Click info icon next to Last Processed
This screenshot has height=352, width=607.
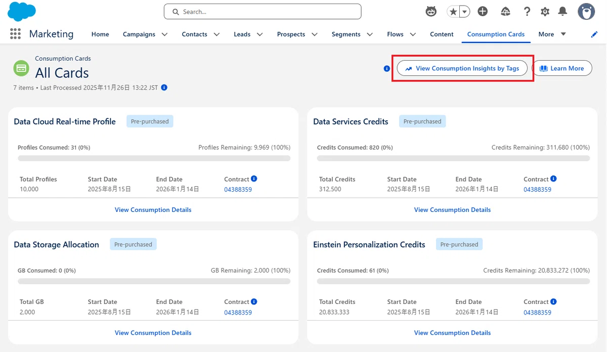164,87
